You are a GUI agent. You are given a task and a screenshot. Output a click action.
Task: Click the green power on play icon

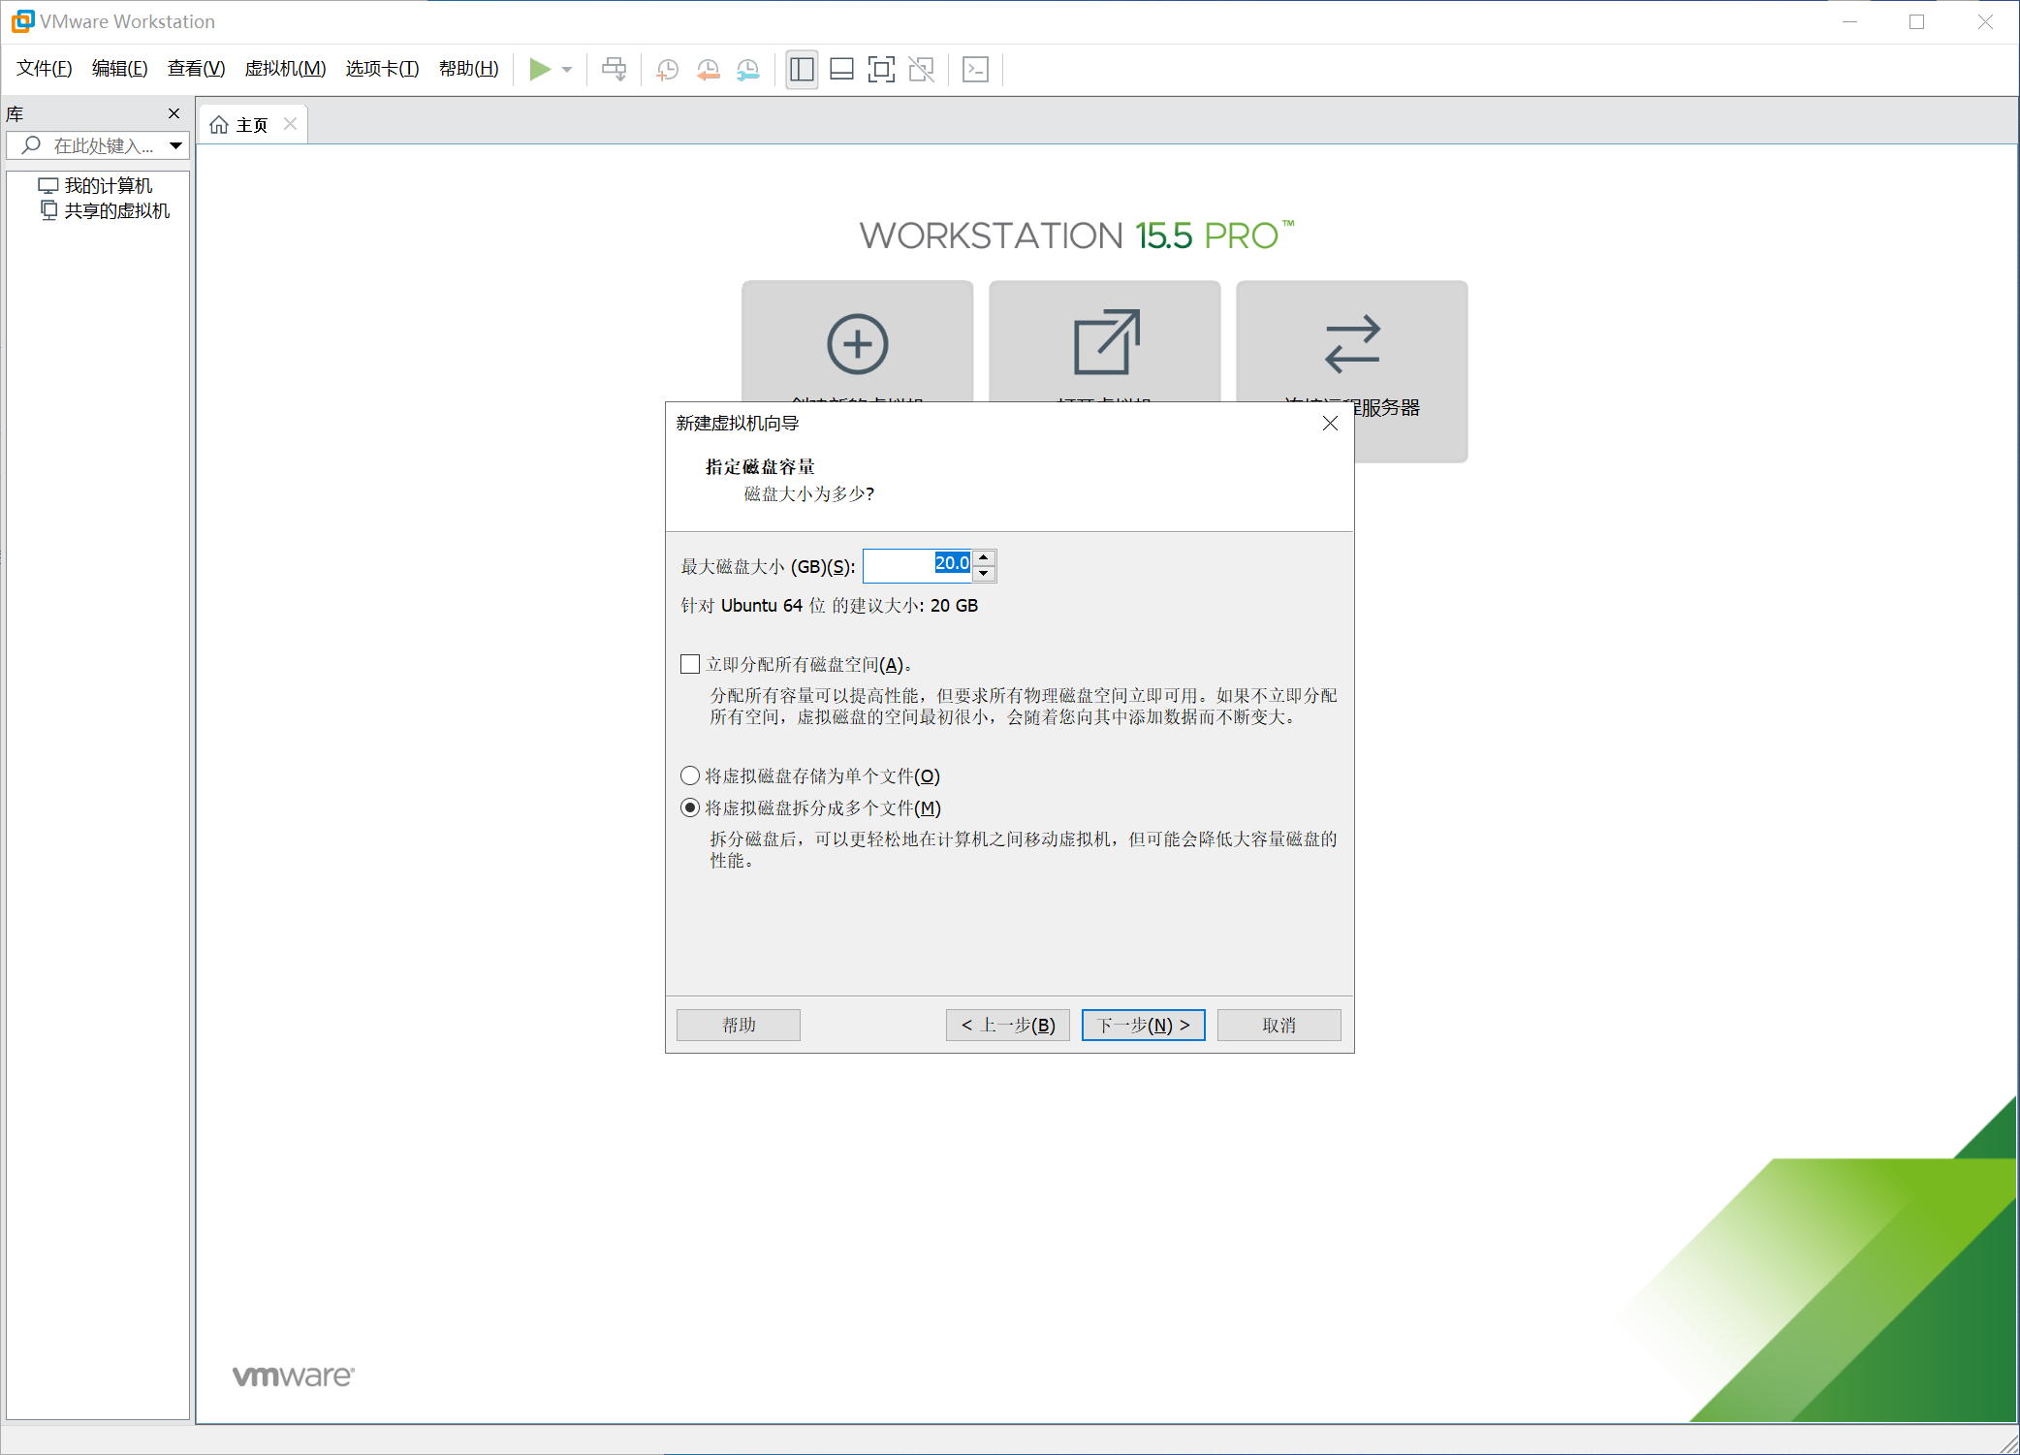coord(540,69)
